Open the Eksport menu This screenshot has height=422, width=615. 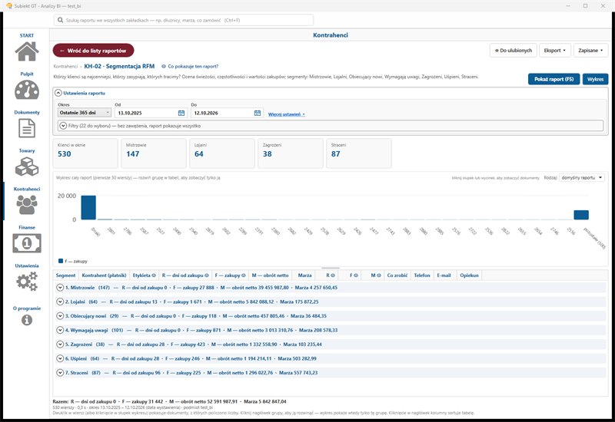coord(554,51)
